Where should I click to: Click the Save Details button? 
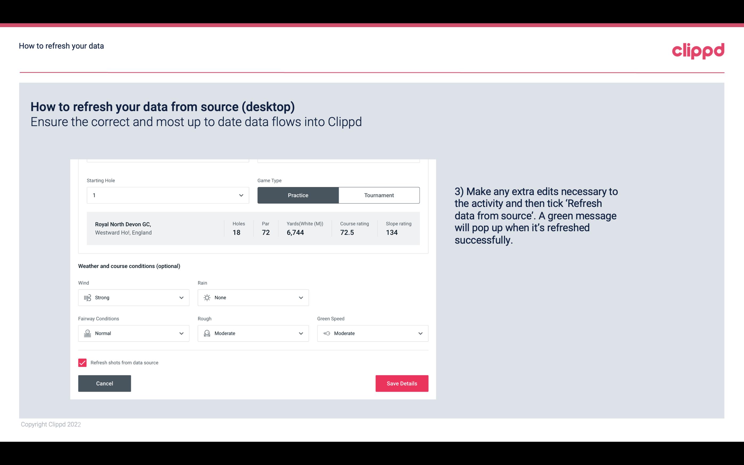[402, 383]
